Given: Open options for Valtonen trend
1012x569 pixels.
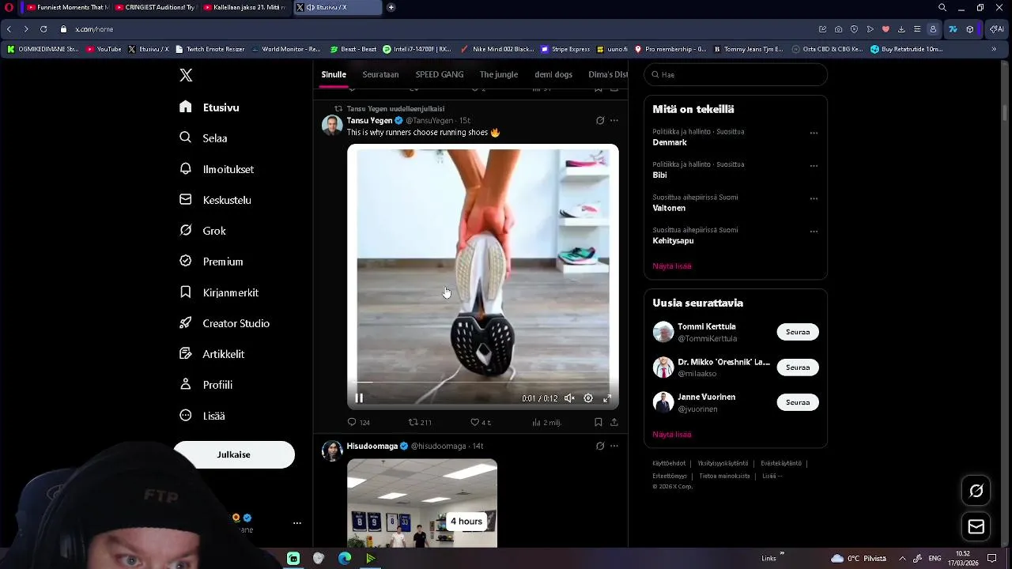Looking at the screenshot, I should tap(814, 198).
